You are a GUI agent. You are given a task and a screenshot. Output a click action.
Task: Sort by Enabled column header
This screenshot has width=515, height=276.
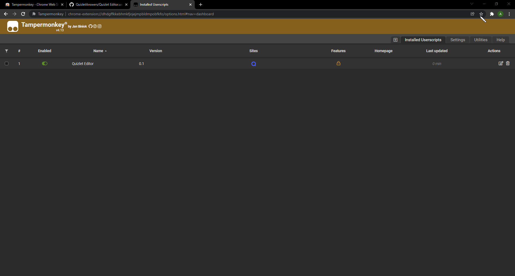[45, 51]
